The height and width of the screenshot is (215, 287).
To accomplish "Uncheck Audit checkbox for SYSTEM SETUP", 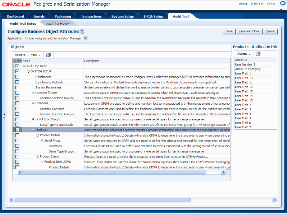I will (17, 71).
